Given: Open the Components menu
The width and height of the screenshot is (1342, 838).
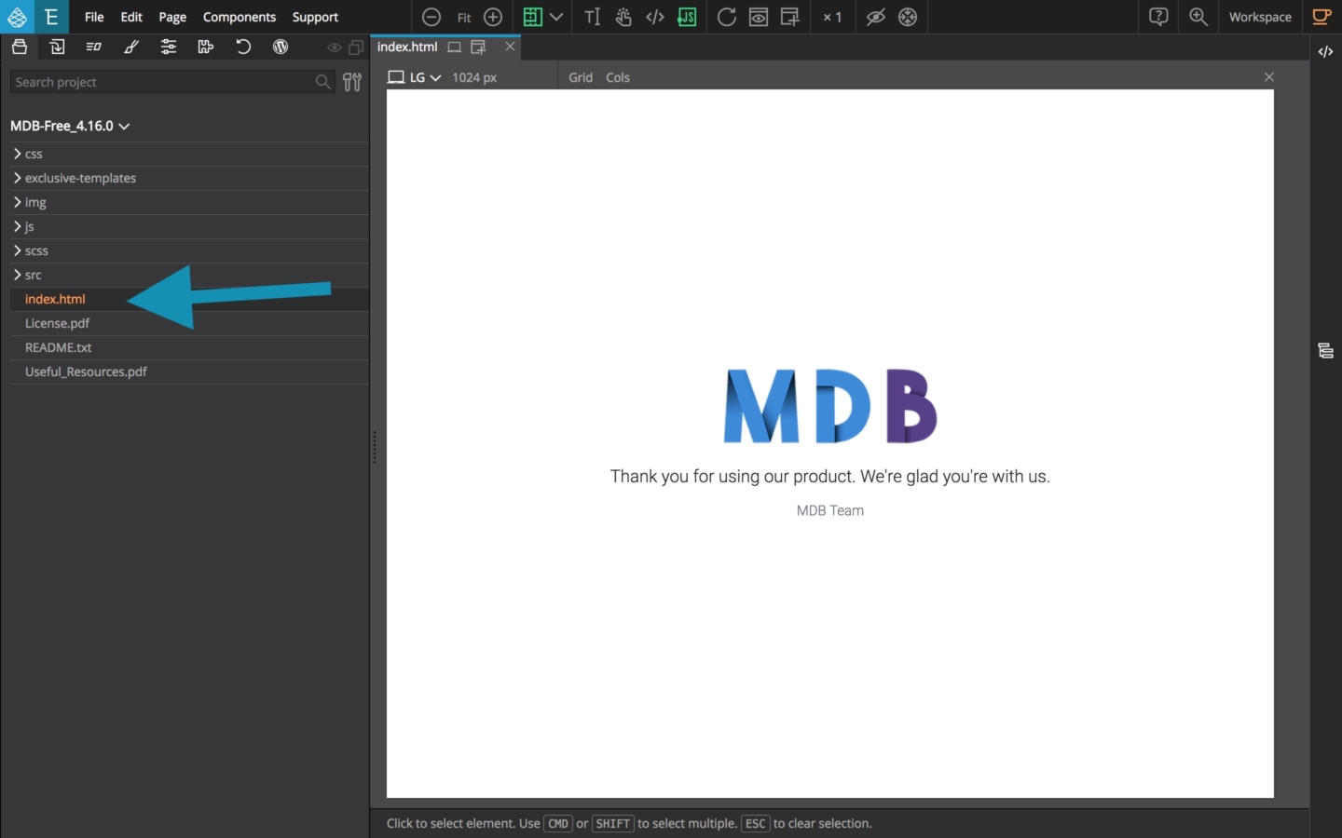Looking at the screenshot, I should [240, 17].
